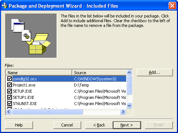Screen dimensions: 178x133
Task: Click the Add... button
Action: [155, 72]
